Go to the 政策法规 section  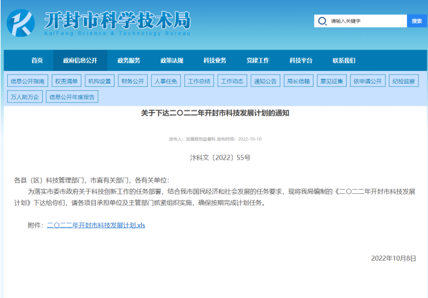tap(172, 60)
